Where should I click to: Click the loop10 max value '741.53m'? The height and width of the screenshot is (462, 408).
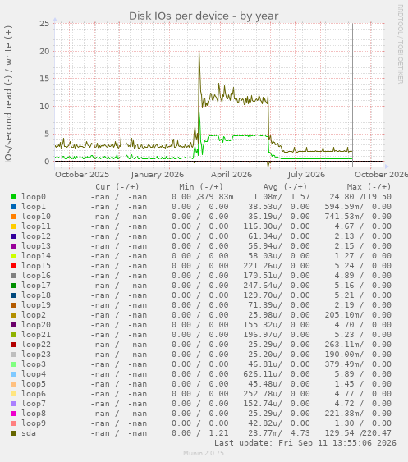pyautogui.click(x=342, y=217)
